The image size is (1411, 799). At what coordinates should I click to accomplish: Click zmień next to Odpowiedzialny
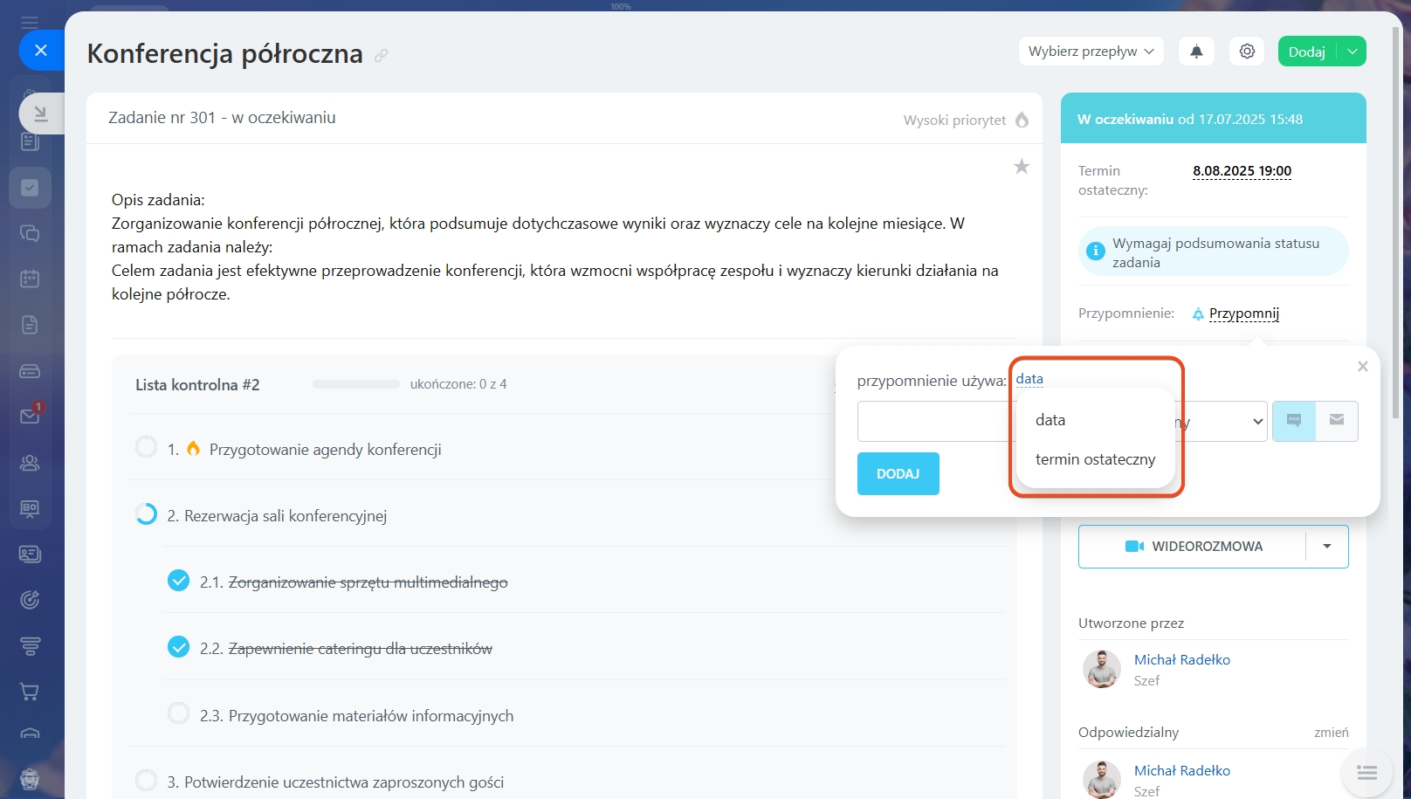(x=1331, y=733)
